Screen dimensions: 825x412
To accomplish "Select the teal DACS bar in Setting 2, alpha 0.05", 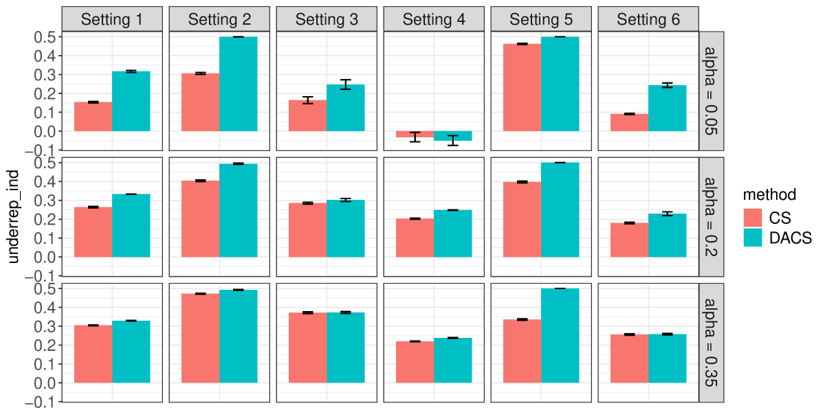I will point(238,84).
